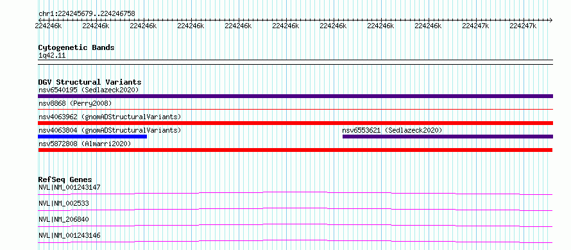This screenshot has width=571, height=250.
Task: Click the first 224246k ruler tick label
Action: coord(48,26)
